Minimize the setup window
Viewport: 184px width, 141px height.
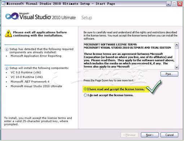click(x=168, y=4)
